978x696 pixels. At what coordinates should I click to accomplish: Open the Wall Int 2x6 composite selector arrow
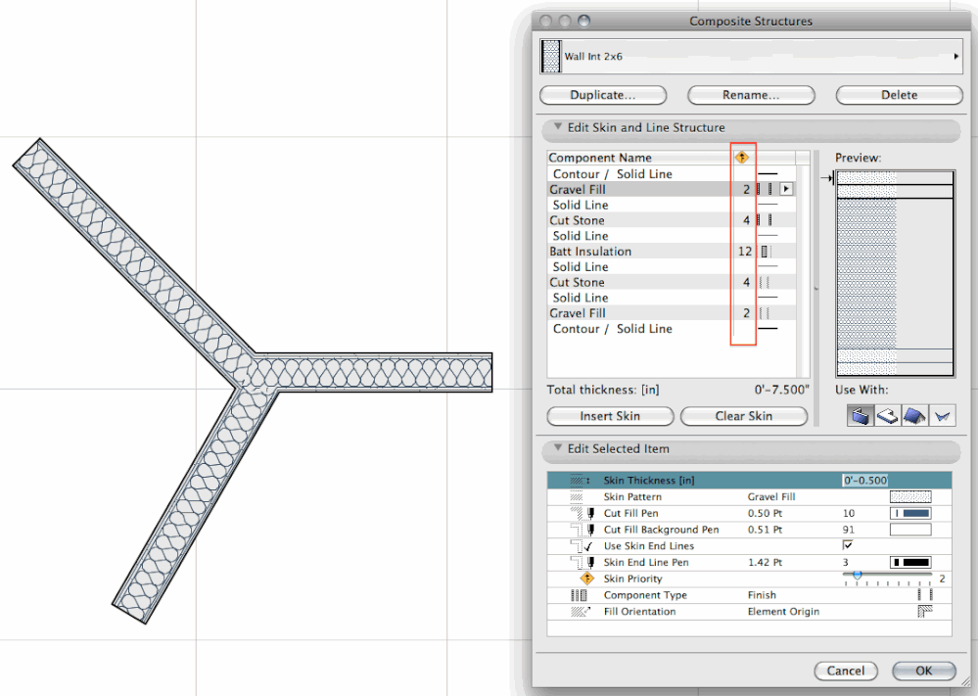(956, 56)
